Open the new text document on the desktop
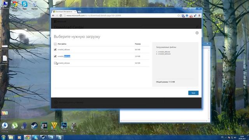Viewport: 249px width, 140px height. pyautogui.click(x=5, y=61)
